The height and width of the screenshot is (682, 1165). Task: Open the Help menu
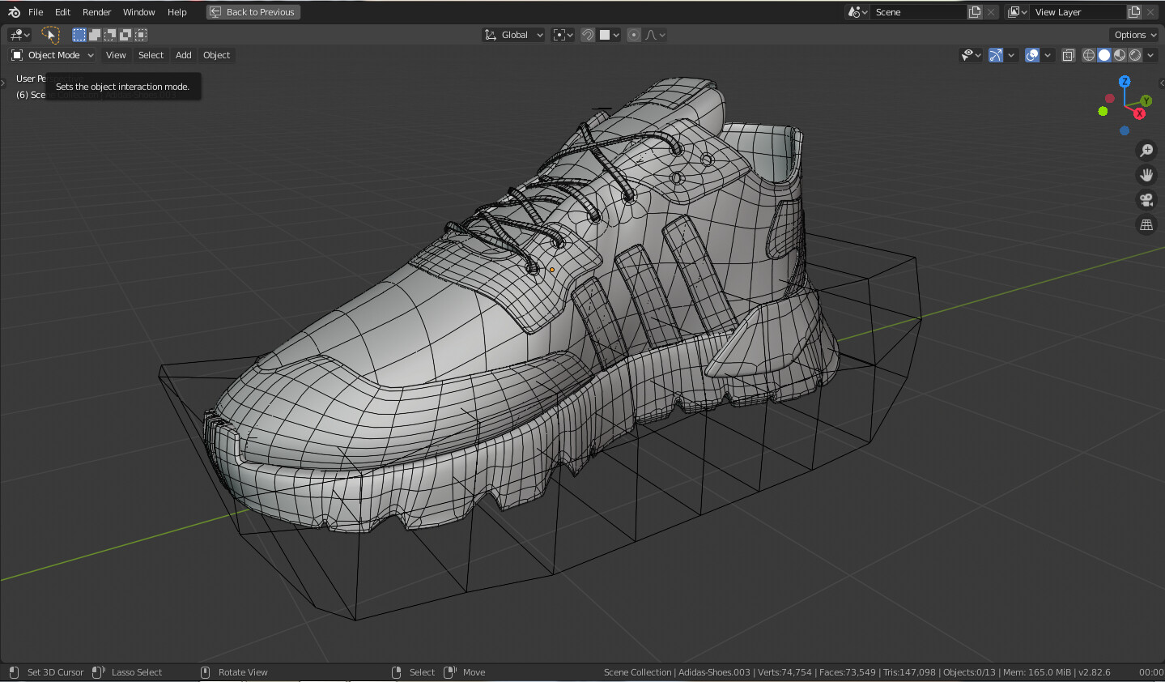click(176, 12)
